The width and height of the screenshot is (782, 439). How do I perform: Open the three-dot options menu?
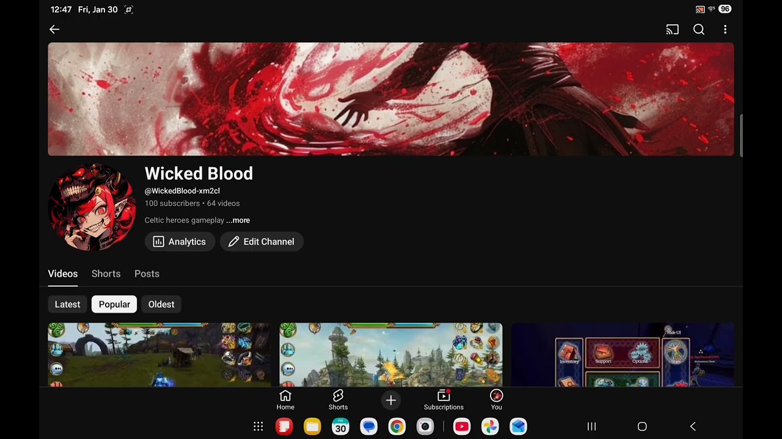(x=725, y=29)
